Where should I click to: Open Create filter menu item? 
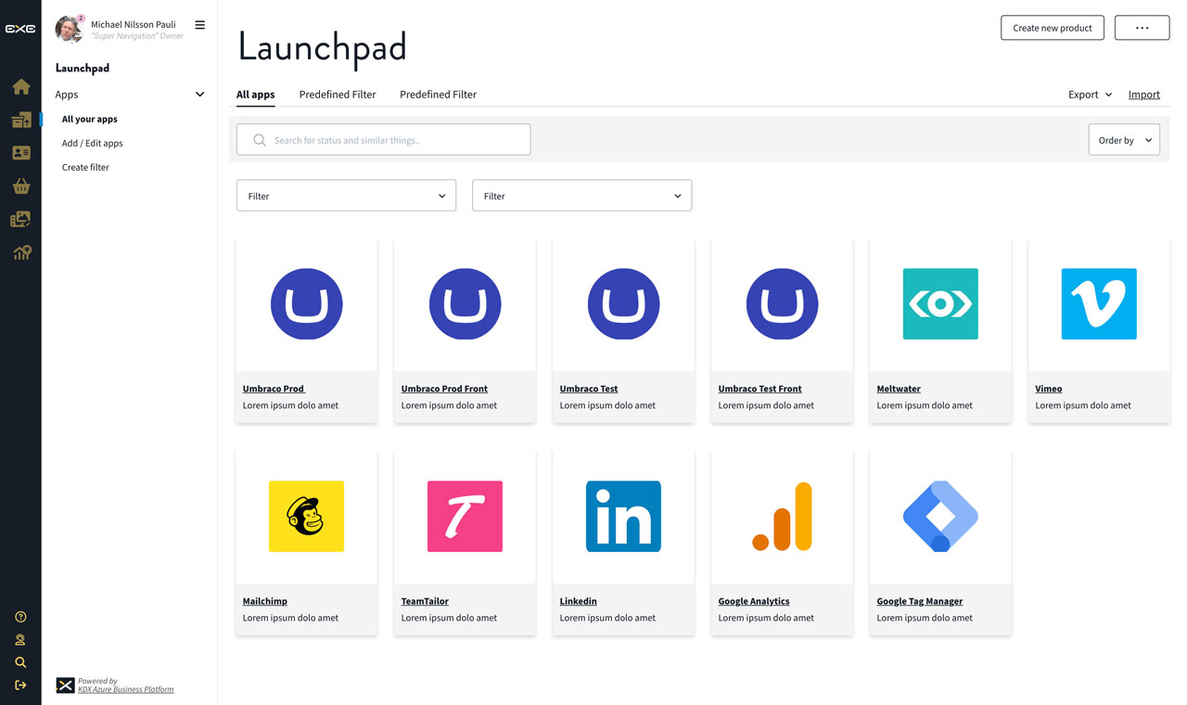[x=85, y=168]
